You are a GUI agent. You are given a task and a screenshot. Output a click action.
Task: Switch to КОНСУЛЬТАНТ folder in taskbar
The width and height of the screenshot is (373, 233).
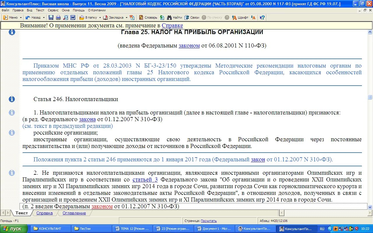[x=50, y=229]
